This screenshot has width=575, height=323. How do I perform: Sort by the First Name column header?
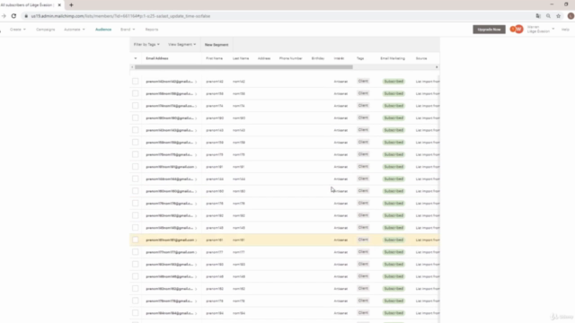(214, 58)
